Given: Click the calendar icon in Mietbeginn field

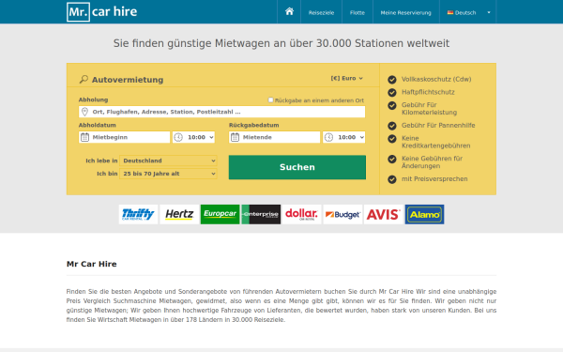Looking at the screenshot, I should point(84,137).
